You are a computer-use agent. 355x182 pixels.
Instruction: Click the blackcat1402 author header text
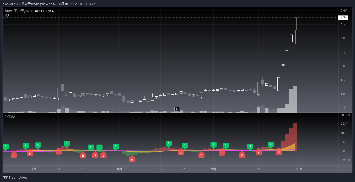pyautogui.click(x=49, y=4)
